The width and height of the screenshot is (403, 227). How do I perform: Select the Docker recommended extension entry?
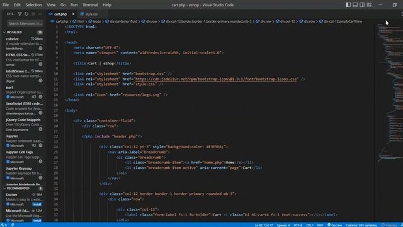[25, 199]
